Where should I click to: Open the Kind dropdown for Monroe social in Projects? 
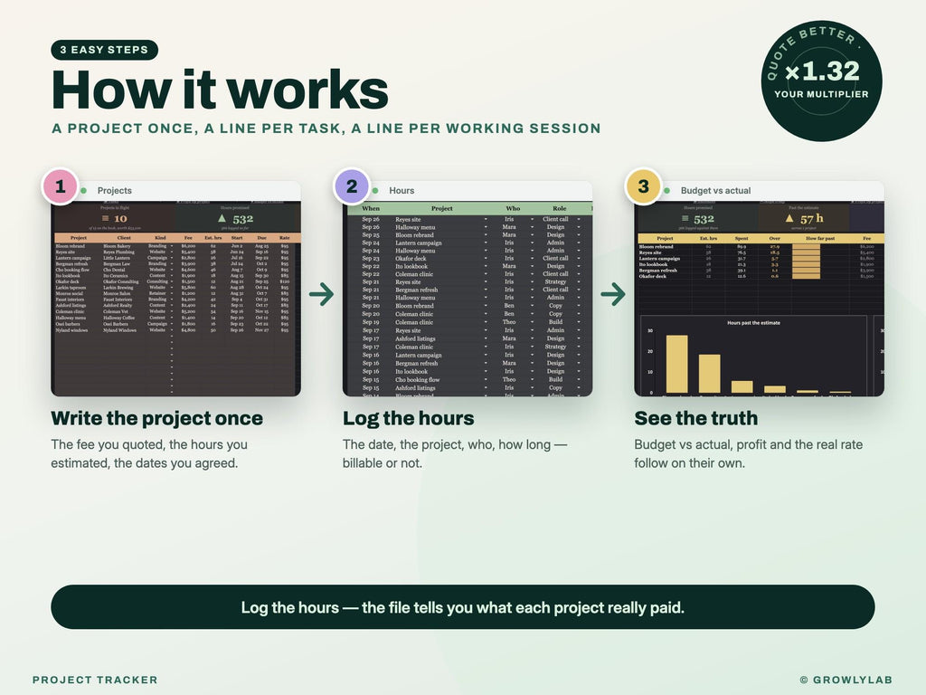172,294
